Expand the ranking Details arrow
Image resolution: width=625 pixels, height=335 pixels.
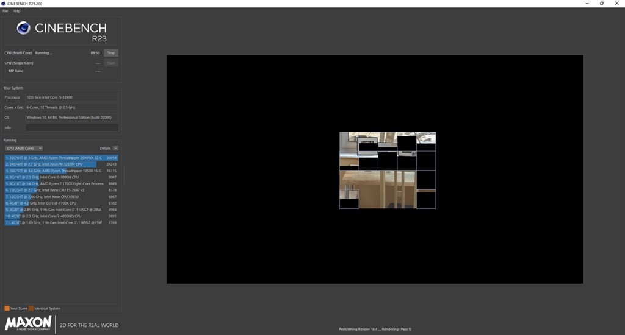[x=115, y=149]
